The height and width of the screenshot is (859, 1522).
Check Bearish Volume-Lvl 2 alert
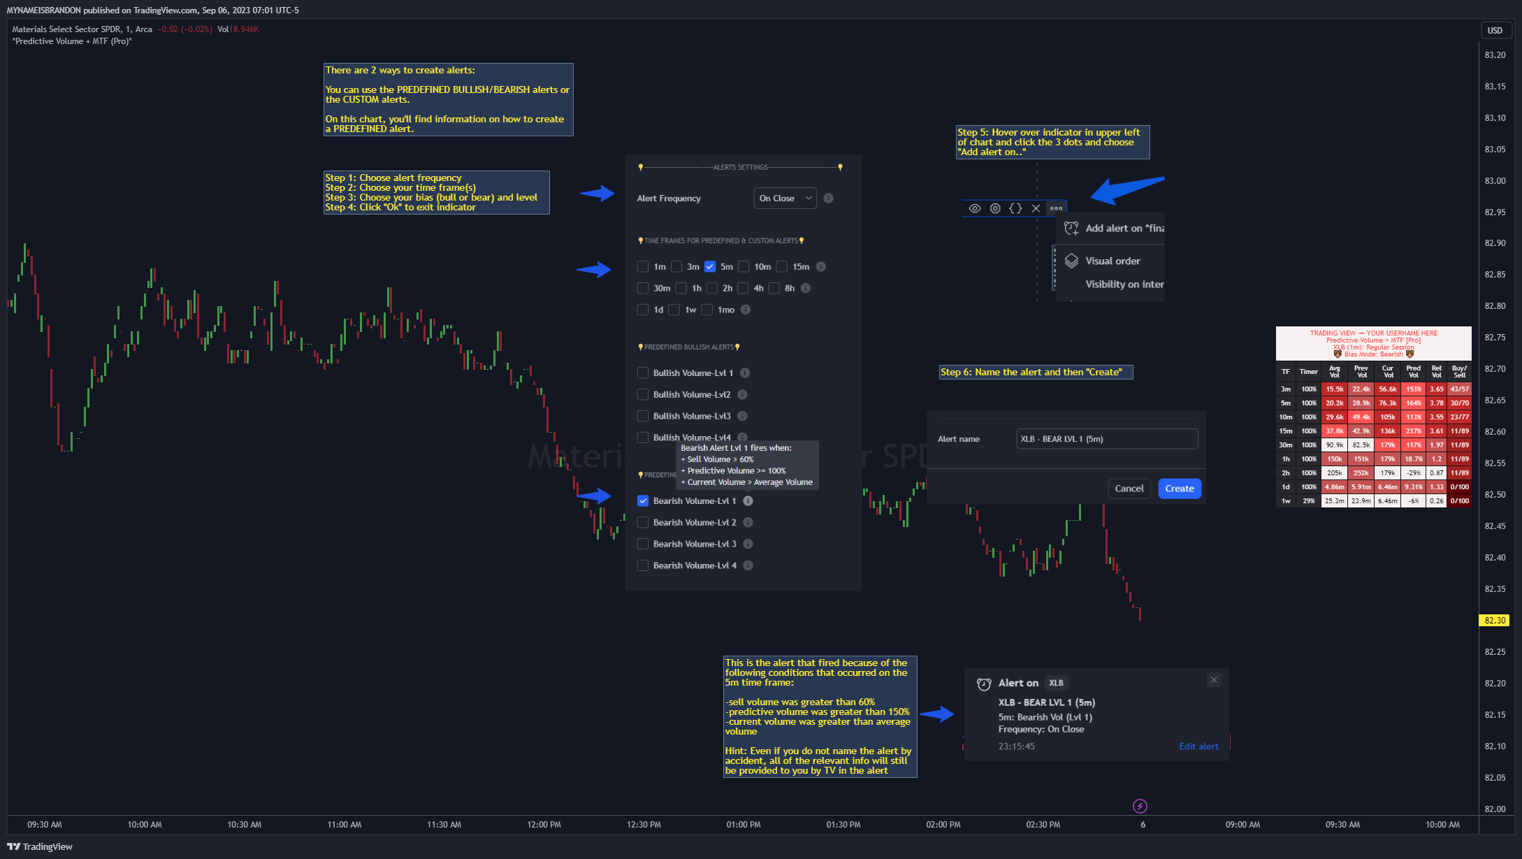click(643, 523)
